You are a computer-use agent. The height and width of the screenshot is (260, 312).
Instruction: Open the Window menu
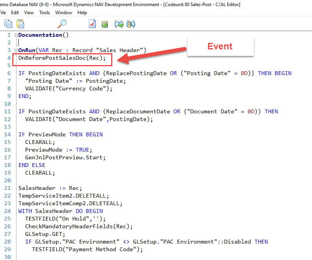[x=63, y=12]
